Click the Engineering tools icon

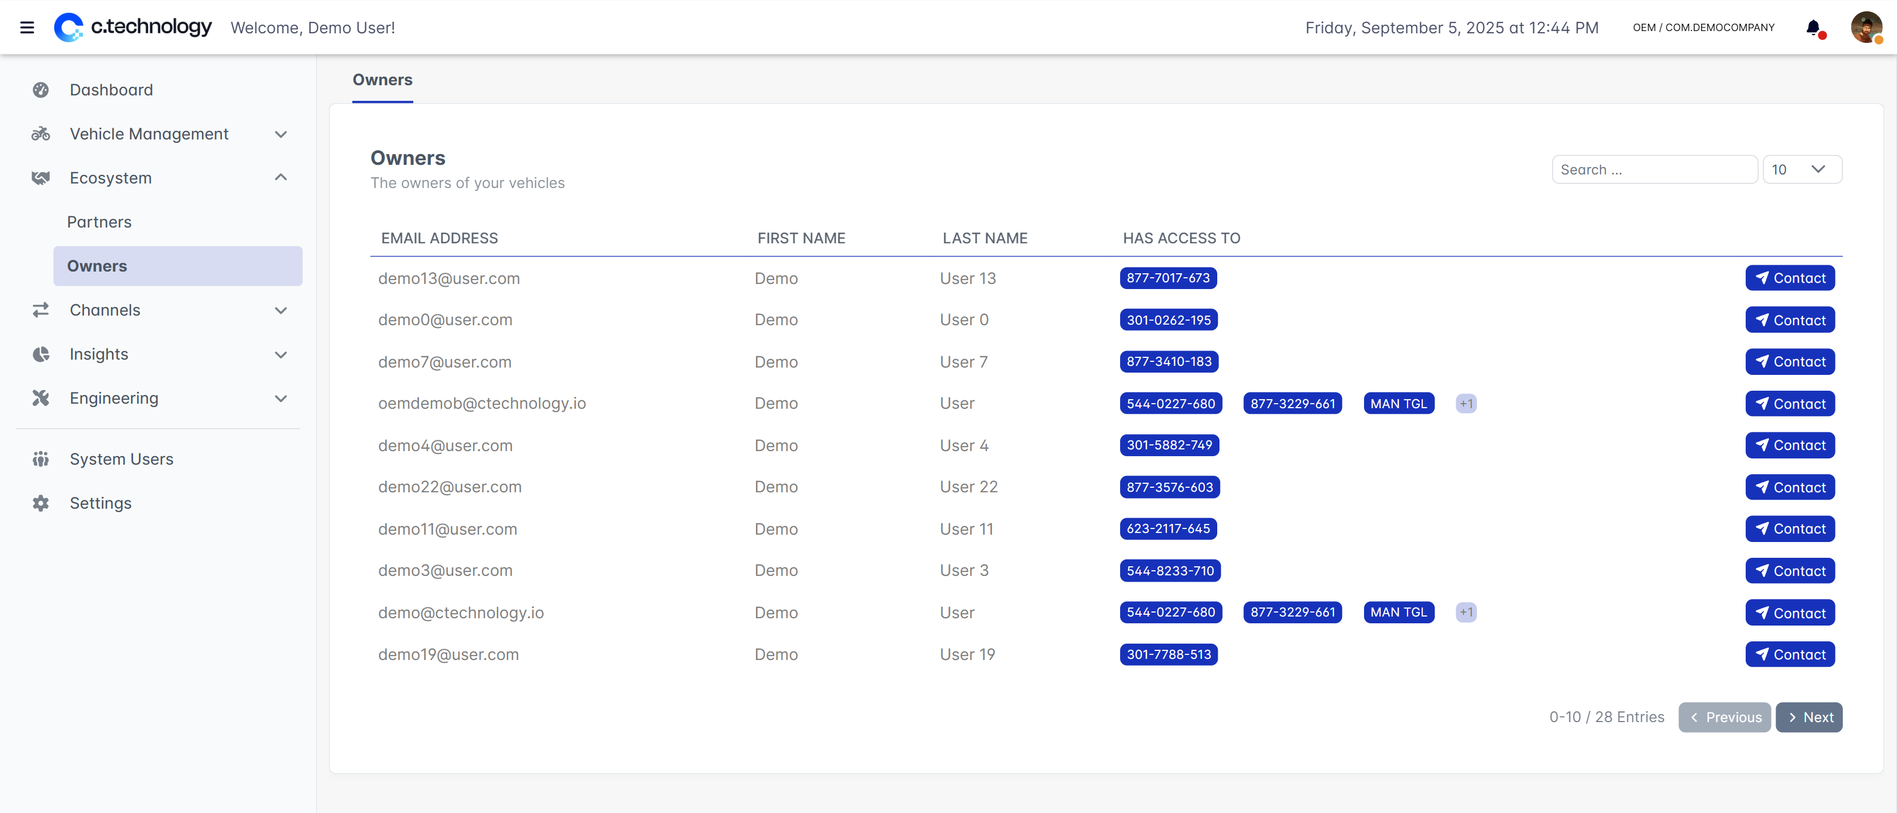pyautogui.click(x=41, y=399)
